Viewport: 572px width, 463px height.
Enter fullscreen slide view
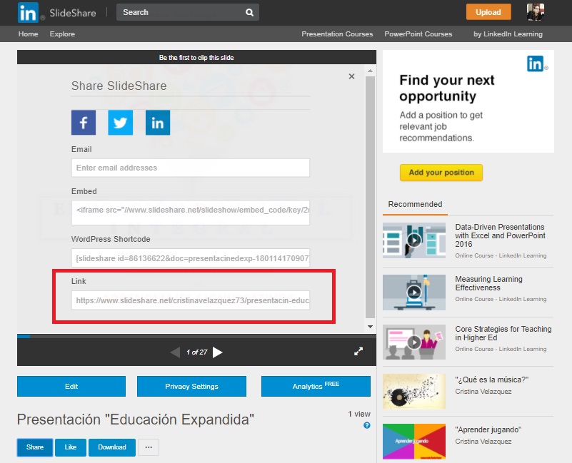pos(359,352)
